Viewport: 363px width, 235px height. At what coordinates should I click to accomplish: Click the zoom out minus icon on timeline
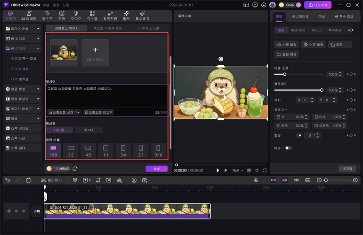click(319, 180)
